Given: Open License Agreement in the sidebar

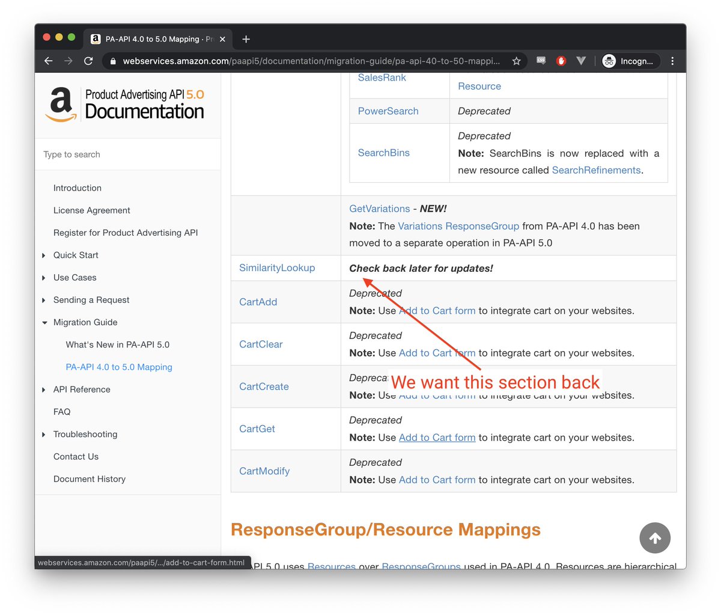Looking at the screenshot, I should (92, 210).
